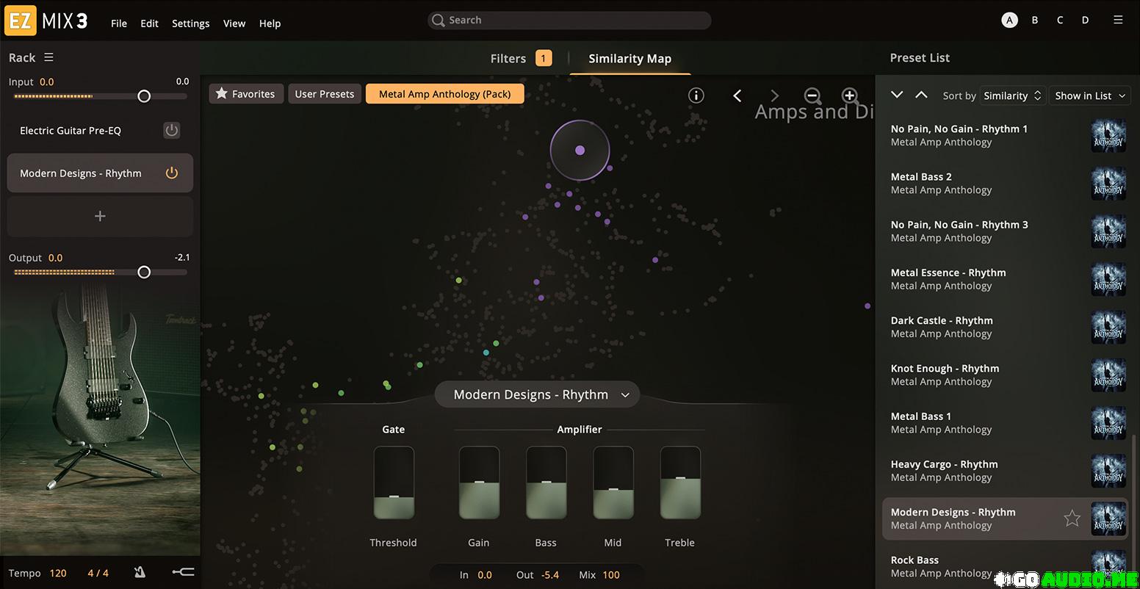Open the View menu

tap(234, 24)
